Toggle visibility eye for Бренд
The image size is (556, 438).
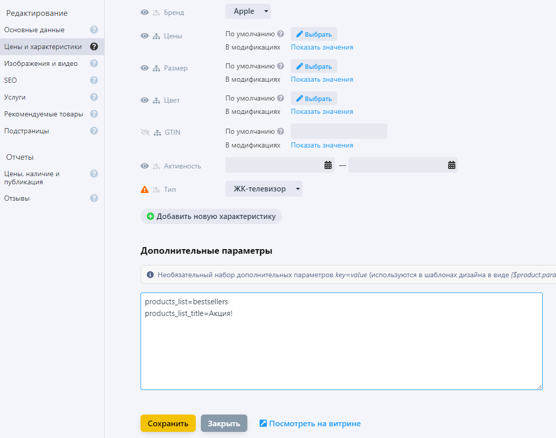[145, 12]
